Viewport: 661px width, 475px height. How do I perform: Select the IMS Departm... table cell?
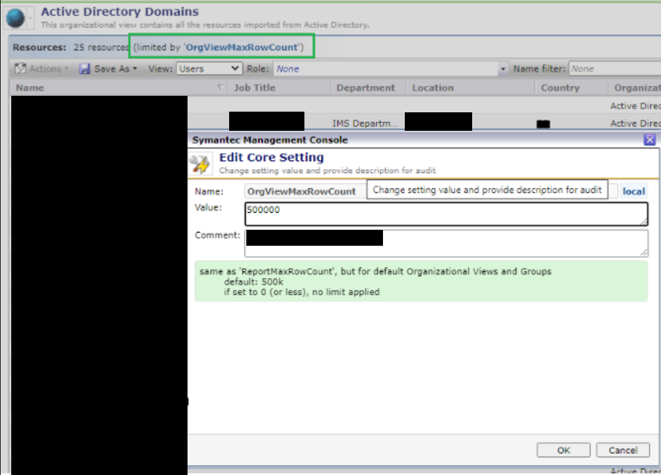point(365,123)
